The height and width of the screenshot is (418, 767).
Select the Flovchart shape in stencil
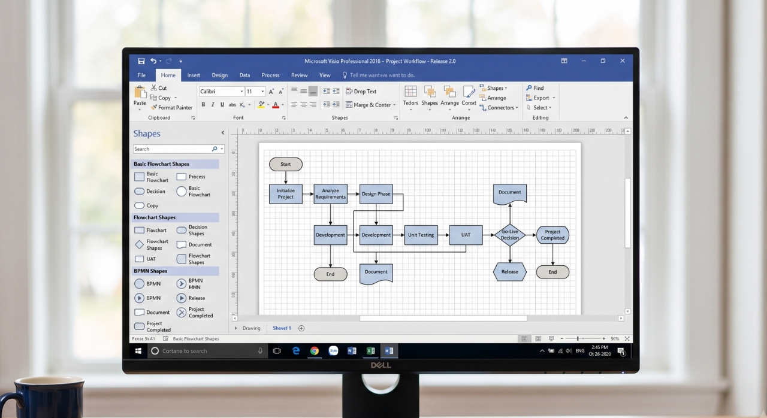tap(150, 230)
